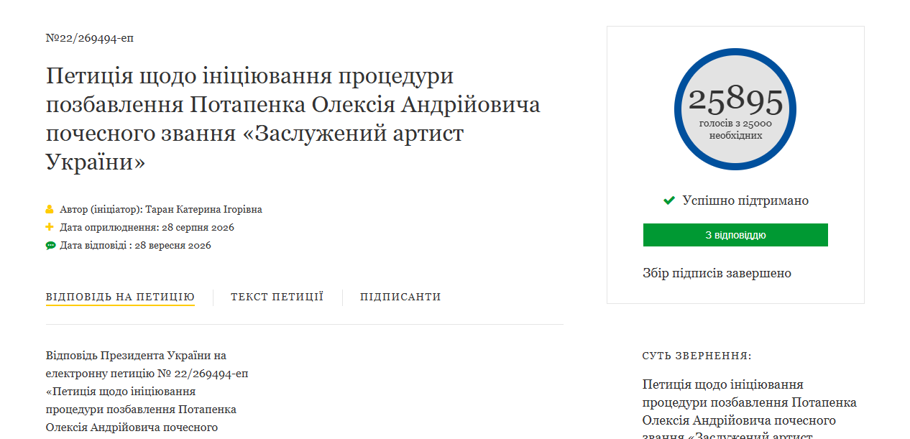
Task: Click the petition number №22/269494-еп
Action: [x=90, y=38]
